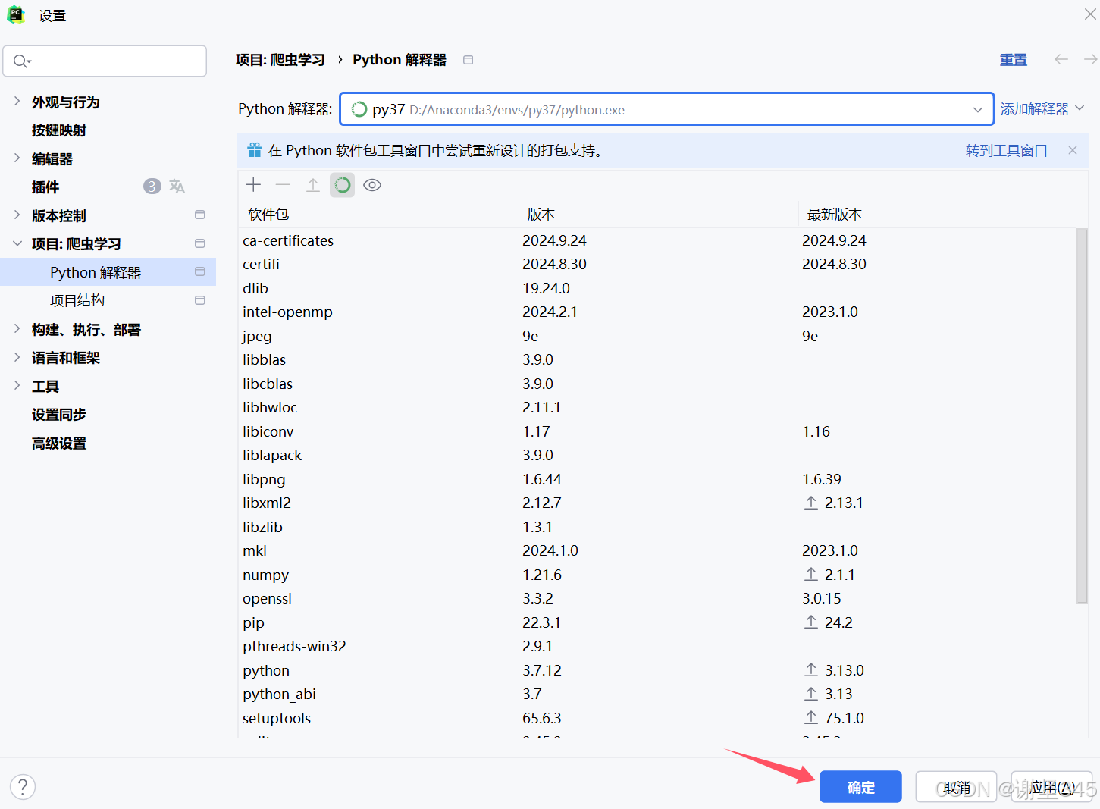
Task: Toggle the show early releases eye icon
Action: coord(372,184)
